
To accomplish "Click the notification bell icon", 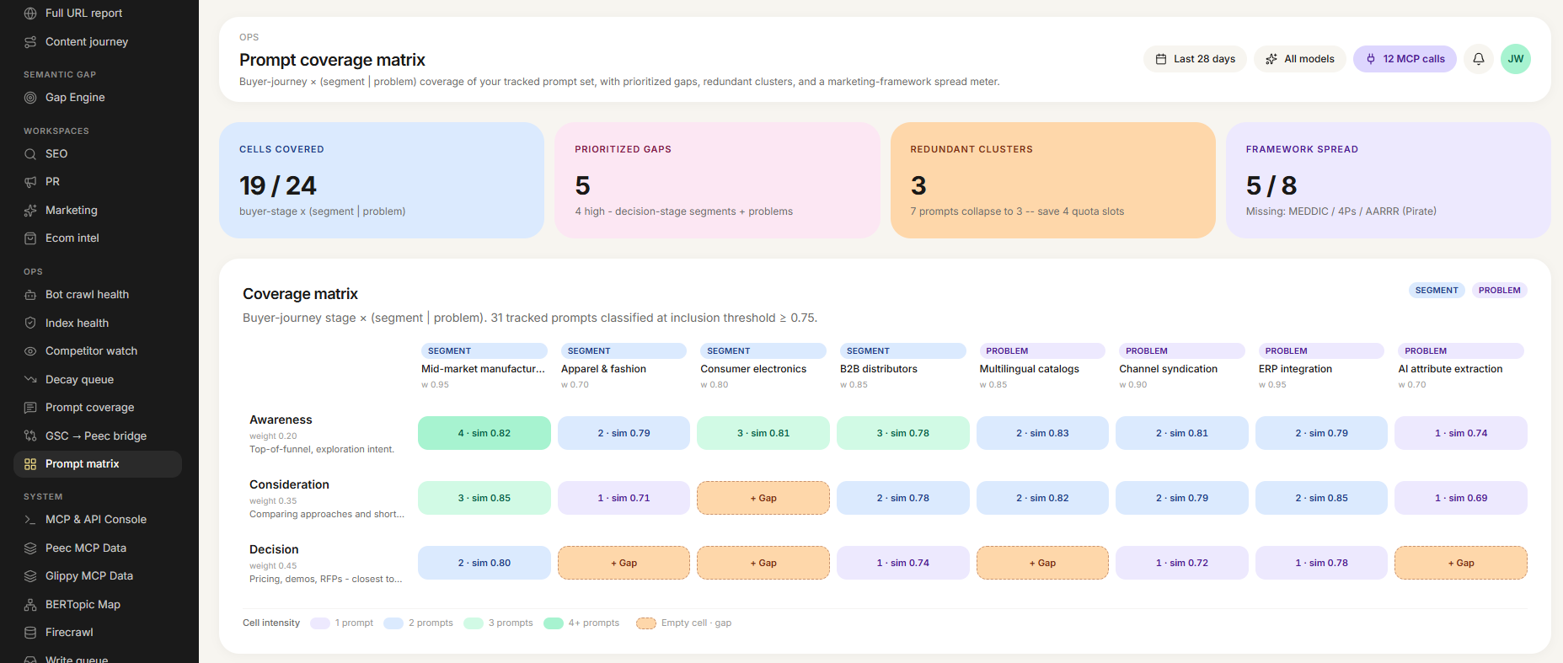I will (x=1478, y=59).
